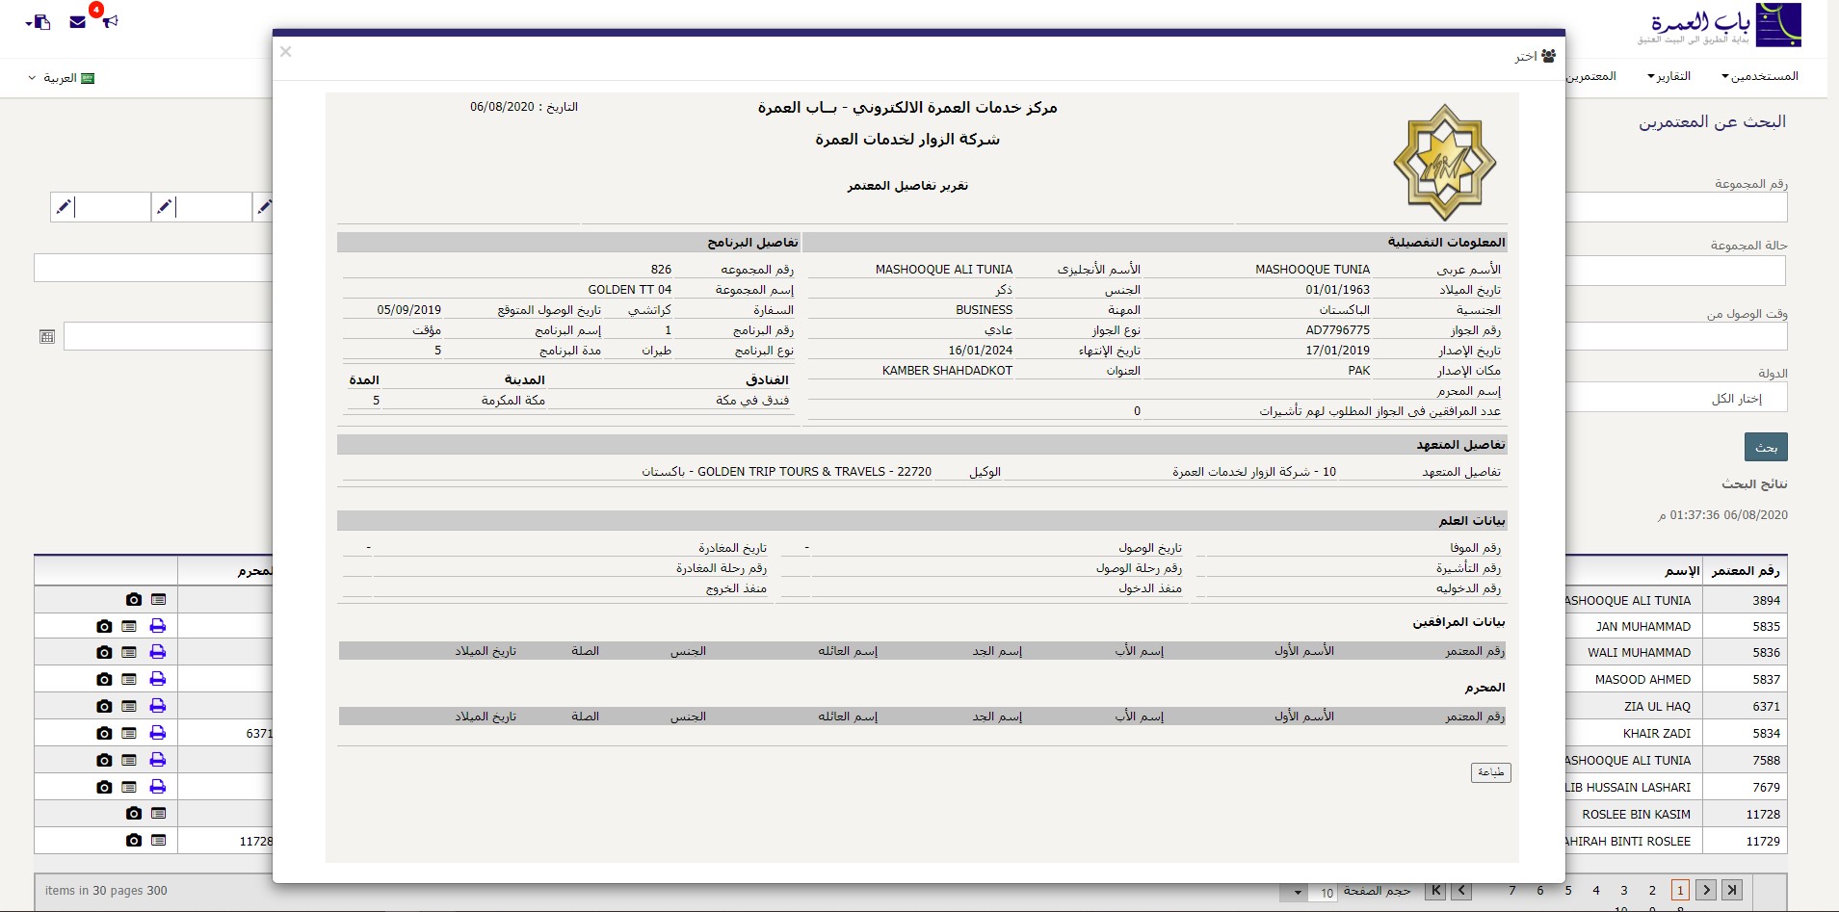The width and height of the screenshot is (1839, 912).
Task: Open details icon in row 7679
Action: [129, 787]
